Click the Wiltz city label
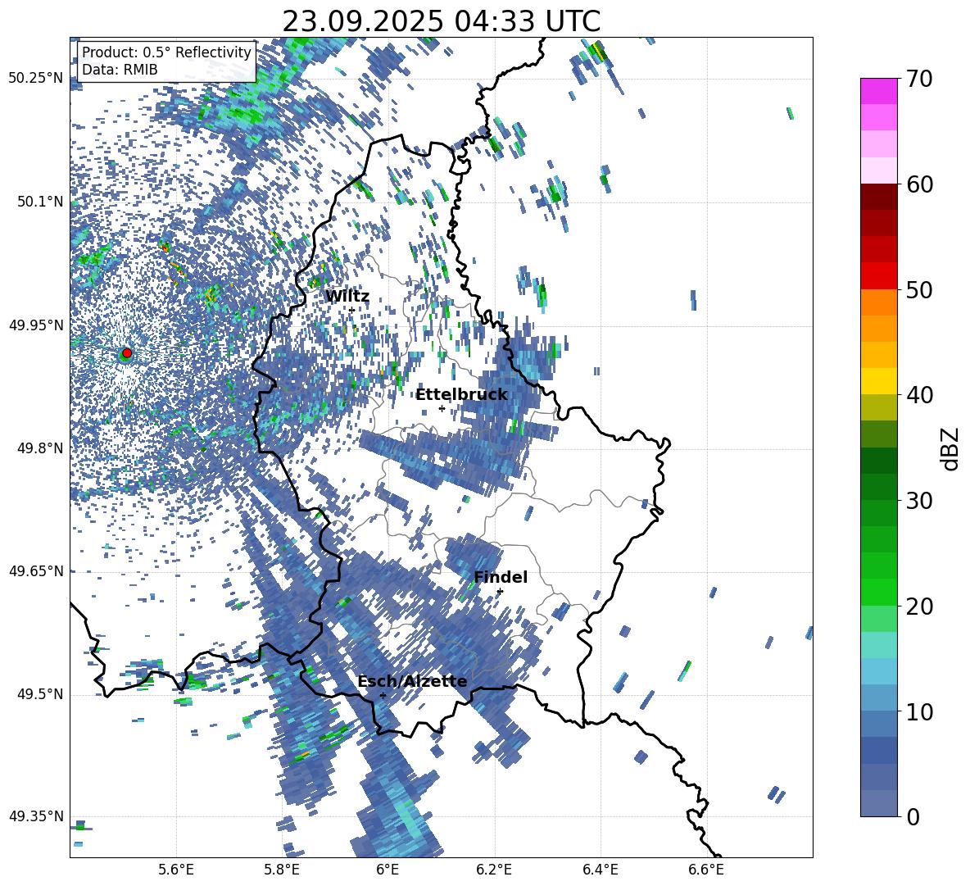Viewport: 970px width, 886px height. pyautogui.click(x=347, y=297)
